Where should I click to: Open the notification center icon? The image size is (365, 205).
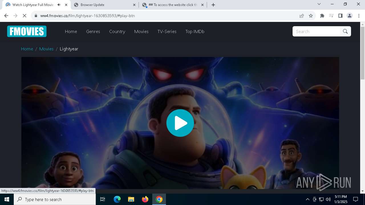coord(356,199)
